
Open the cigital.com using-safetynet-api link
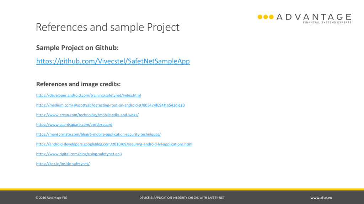click(x=79, y=154)
